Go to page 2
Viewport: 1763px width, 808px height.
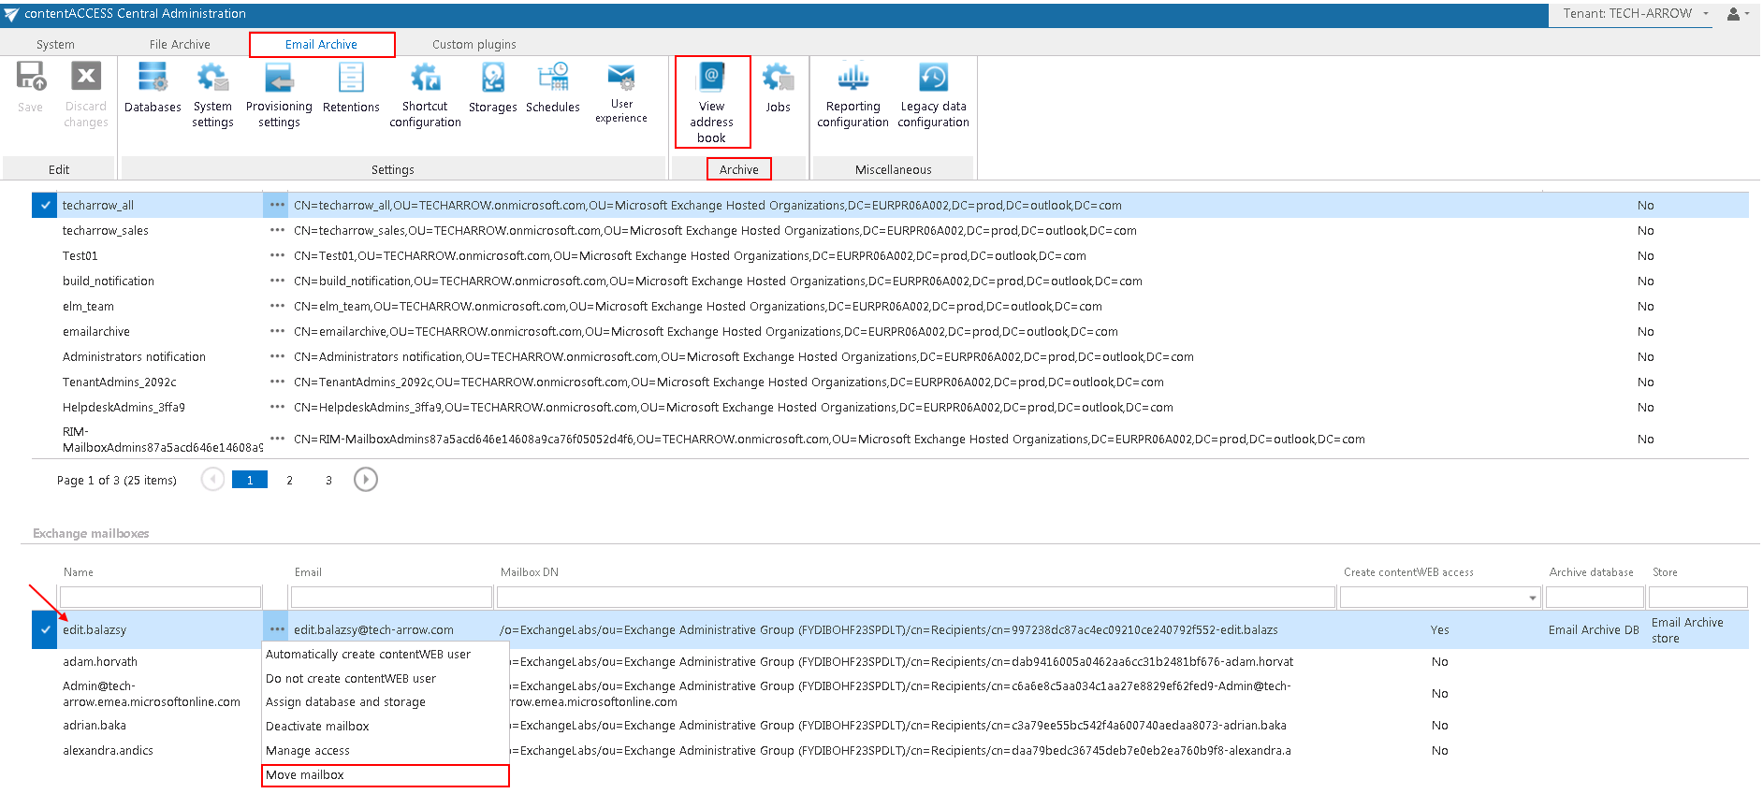(289, 480)
